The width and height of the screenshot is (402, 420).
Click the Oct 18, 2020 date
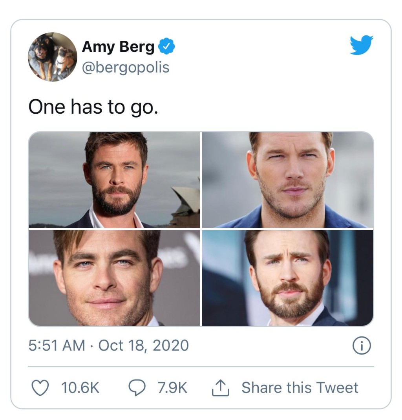click(x=143, y=345)
